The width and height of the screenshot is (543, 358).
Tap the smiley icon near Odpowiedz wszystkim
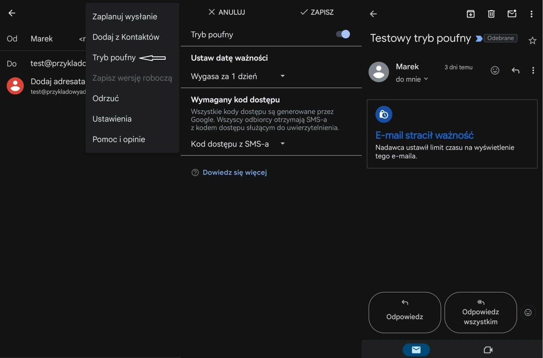(x=528, y=312)
